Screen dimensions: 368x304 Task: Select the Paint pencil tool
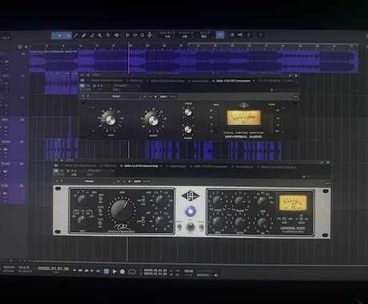pos(92,35)
